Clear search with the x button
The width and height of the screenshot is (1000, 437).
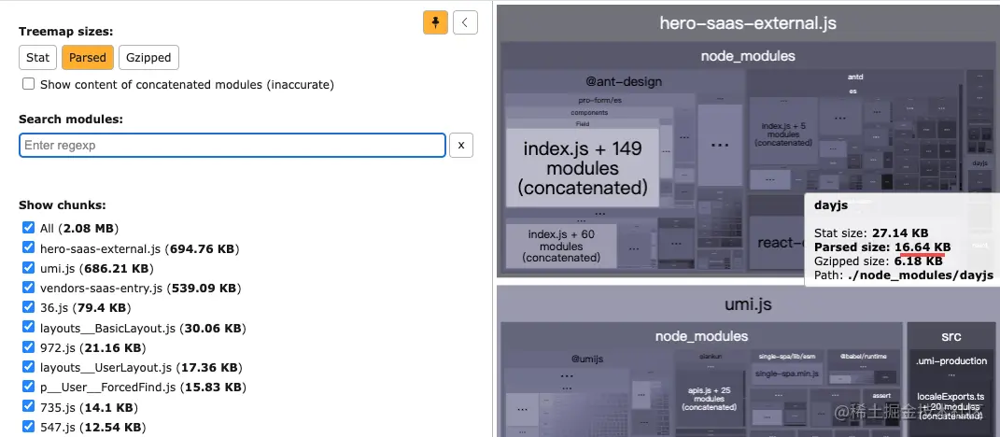point(461,146)
